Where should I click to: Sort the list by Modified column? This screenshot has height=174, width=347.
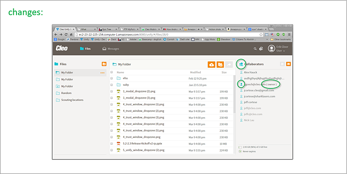pyautogui.click(x=195, y=72)
